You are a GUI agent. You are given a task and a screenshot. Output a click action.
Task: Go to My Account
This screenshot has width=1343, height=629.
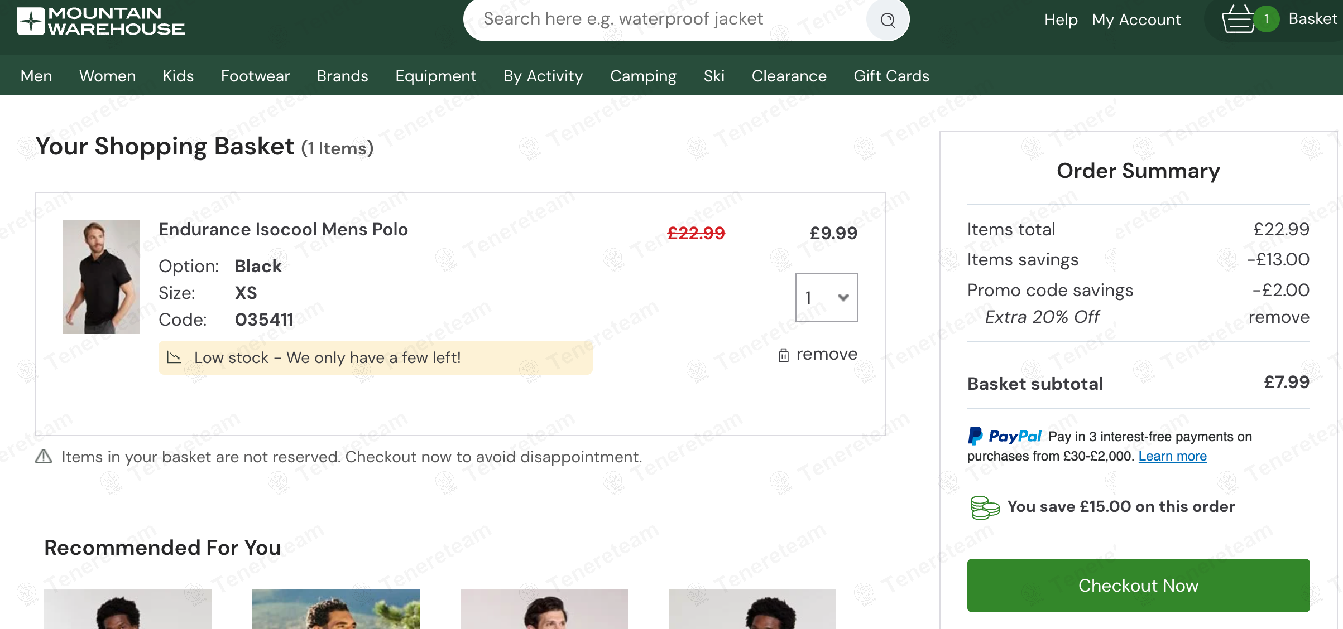point(1136,20)
